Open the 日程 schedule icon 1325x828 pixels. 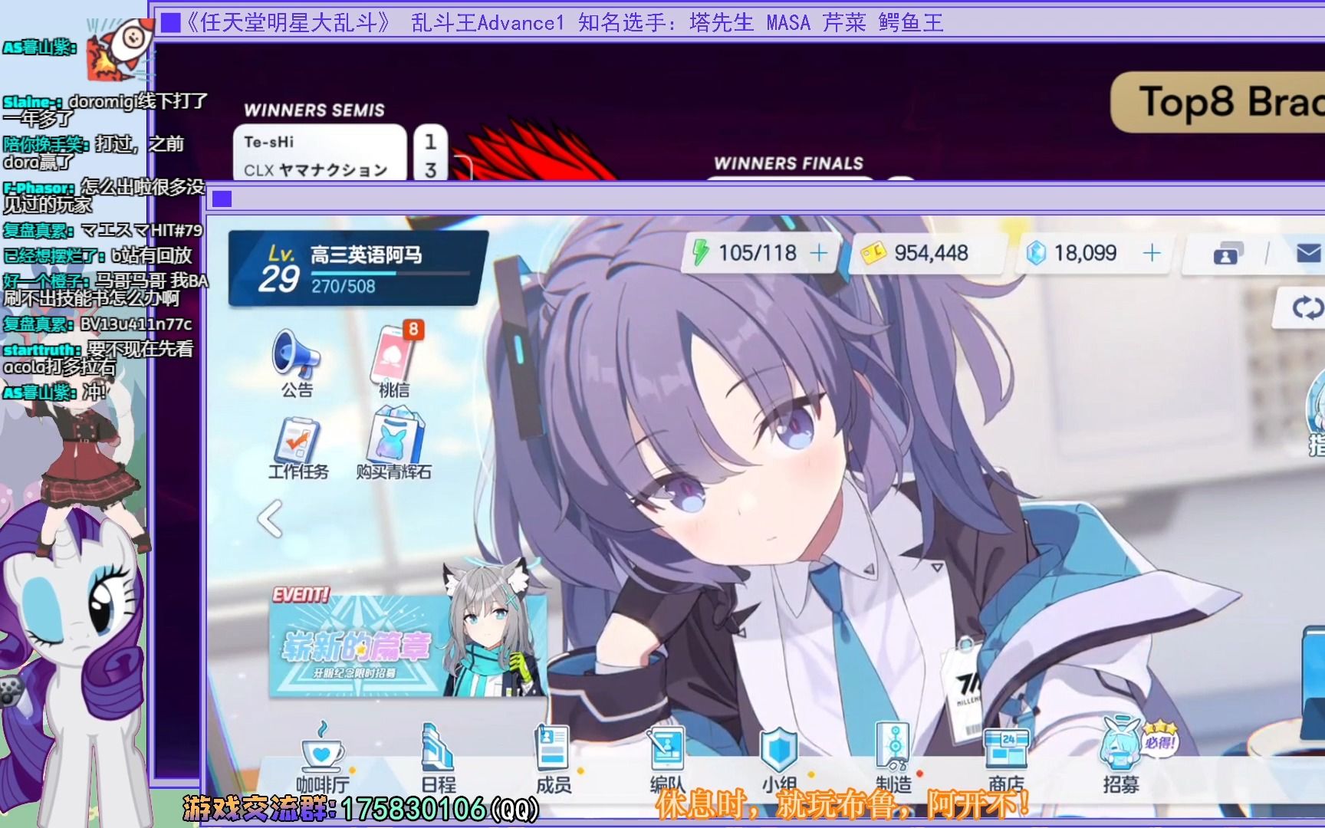pos(439,757)
